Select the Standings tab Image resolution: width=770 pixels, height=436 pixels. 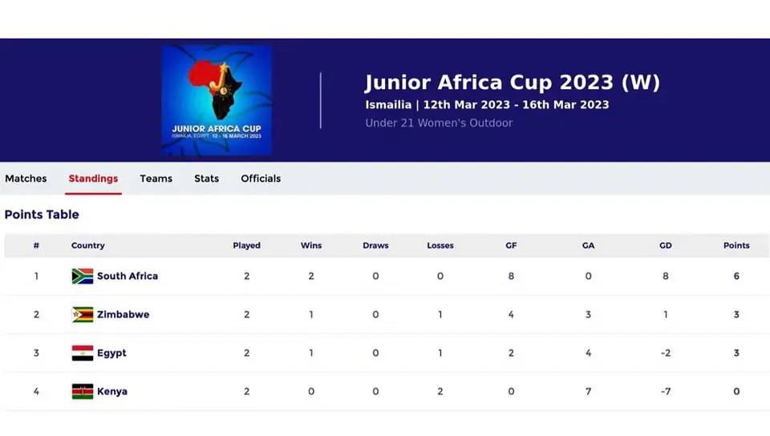coord(93,179)
